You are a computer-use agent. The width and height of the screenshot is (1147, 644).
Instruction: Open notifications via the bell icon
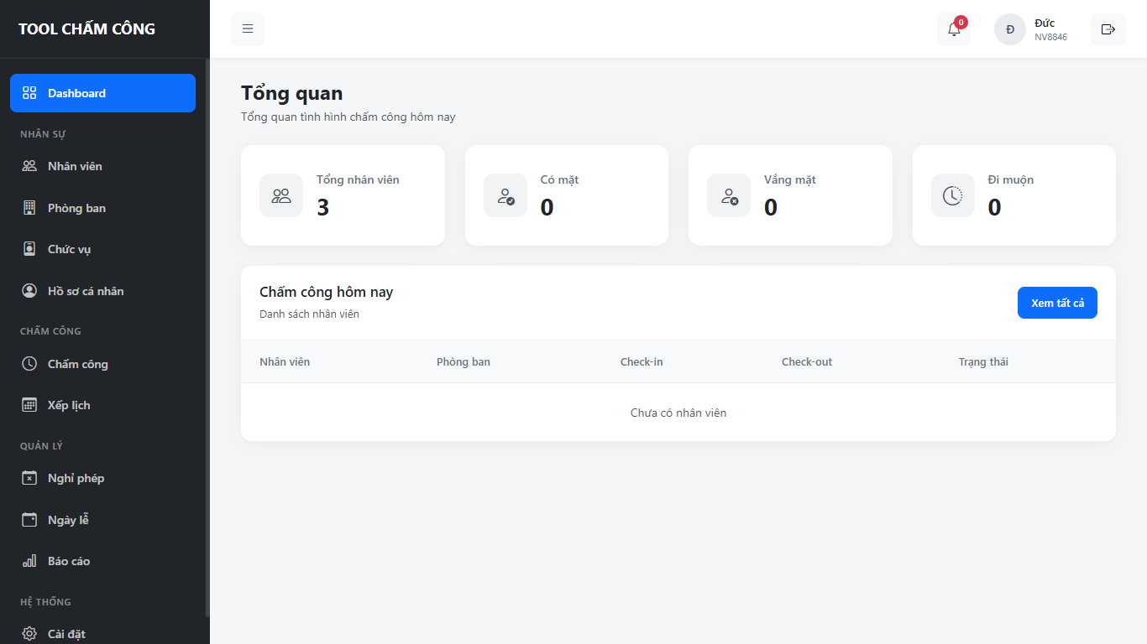954,29
